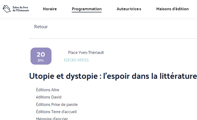Select the Place Yves-Thériault location text
Image resolution: width=197 pixels, height=120 pixels.
tap(86, 53)
